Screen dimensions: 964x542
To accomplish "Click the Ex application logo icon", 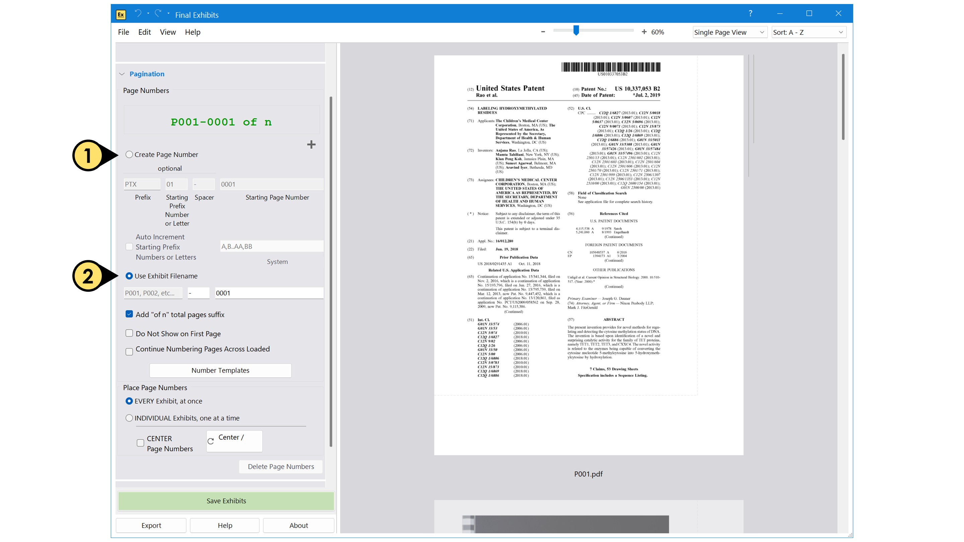I will click(x=120, y=15).
